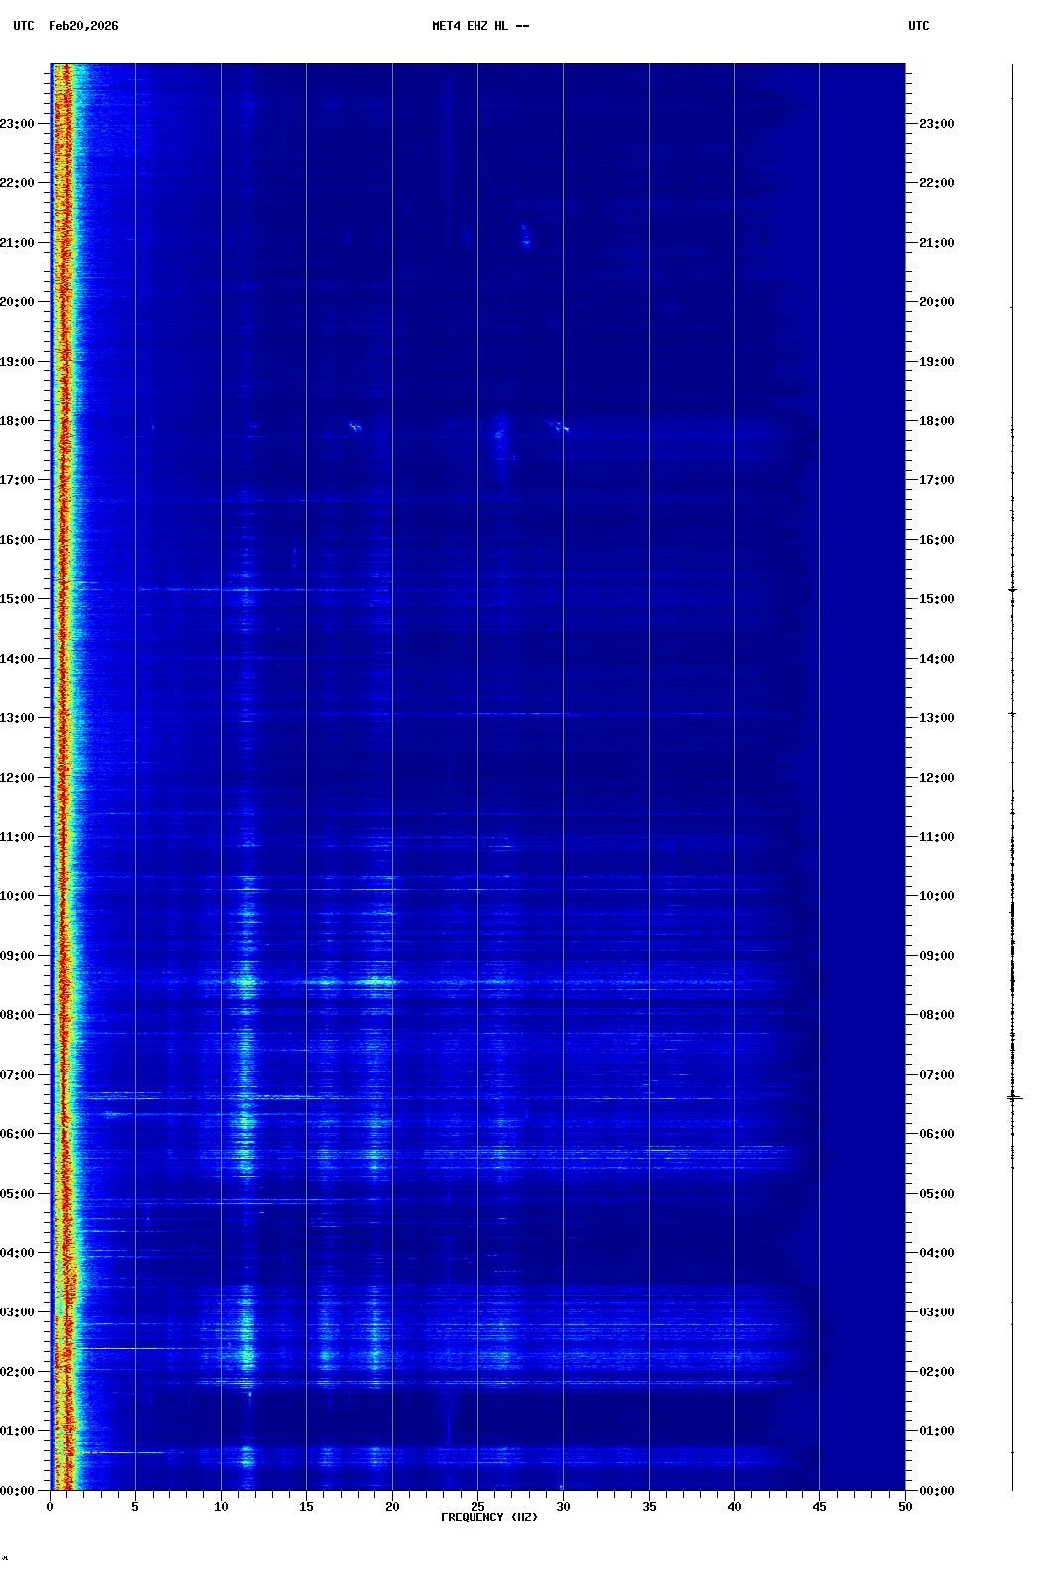Viewport: 1056px width, 1569px height.
Task: Select the 00:00 marker on right axis
Action: pos(936,1491)
